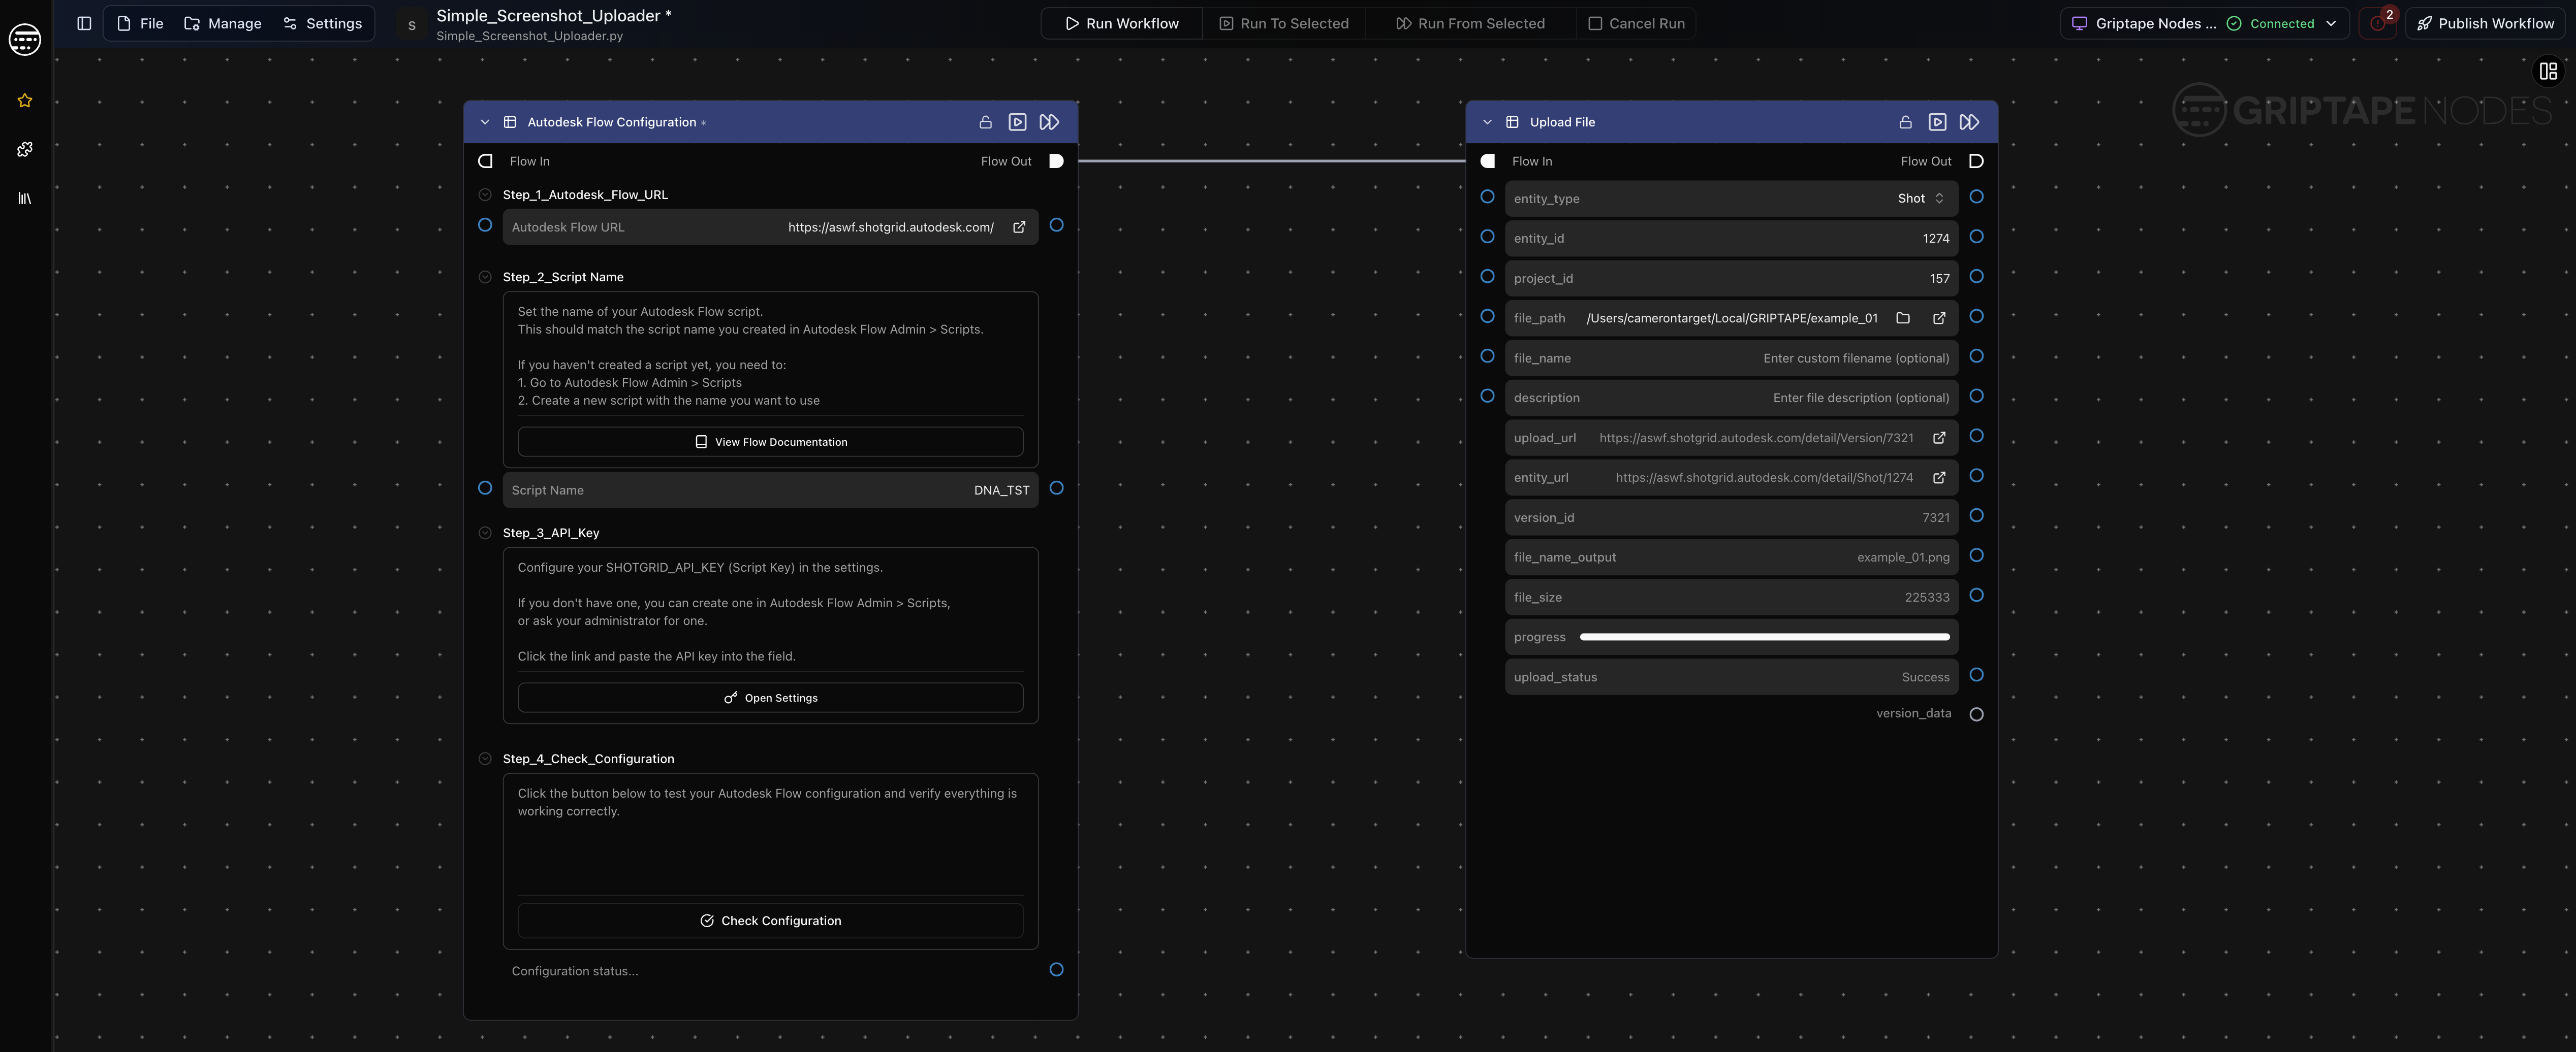Open the error notifications icon with badge 2

[2378, 23]
